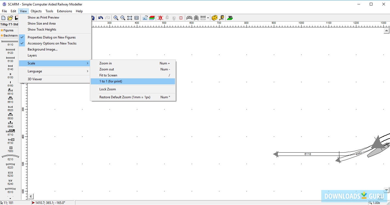Pick track piece 7950 in the library

click(10, 149)
